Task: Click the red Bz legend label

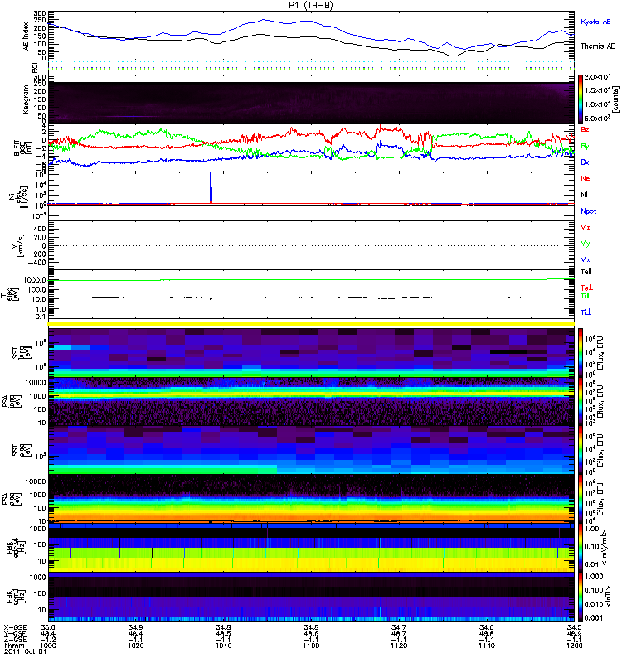Action: (x=585, y=129)
